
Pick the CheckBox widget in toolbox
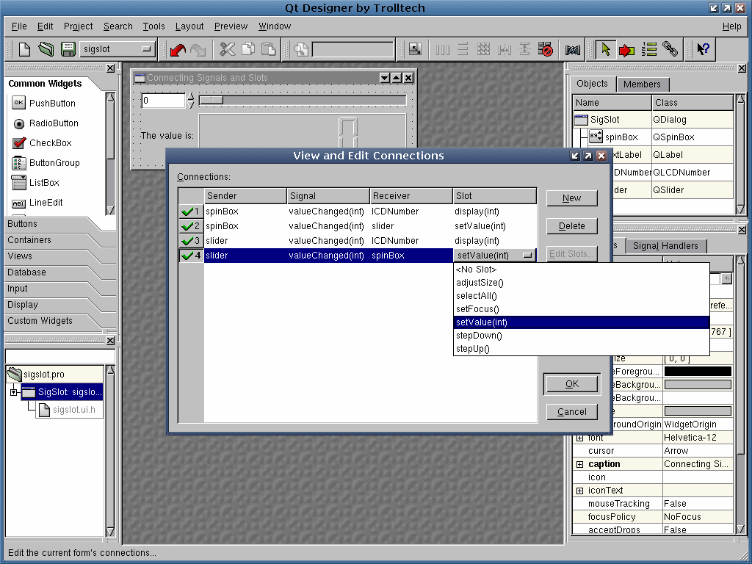click(x=50, y=143)
